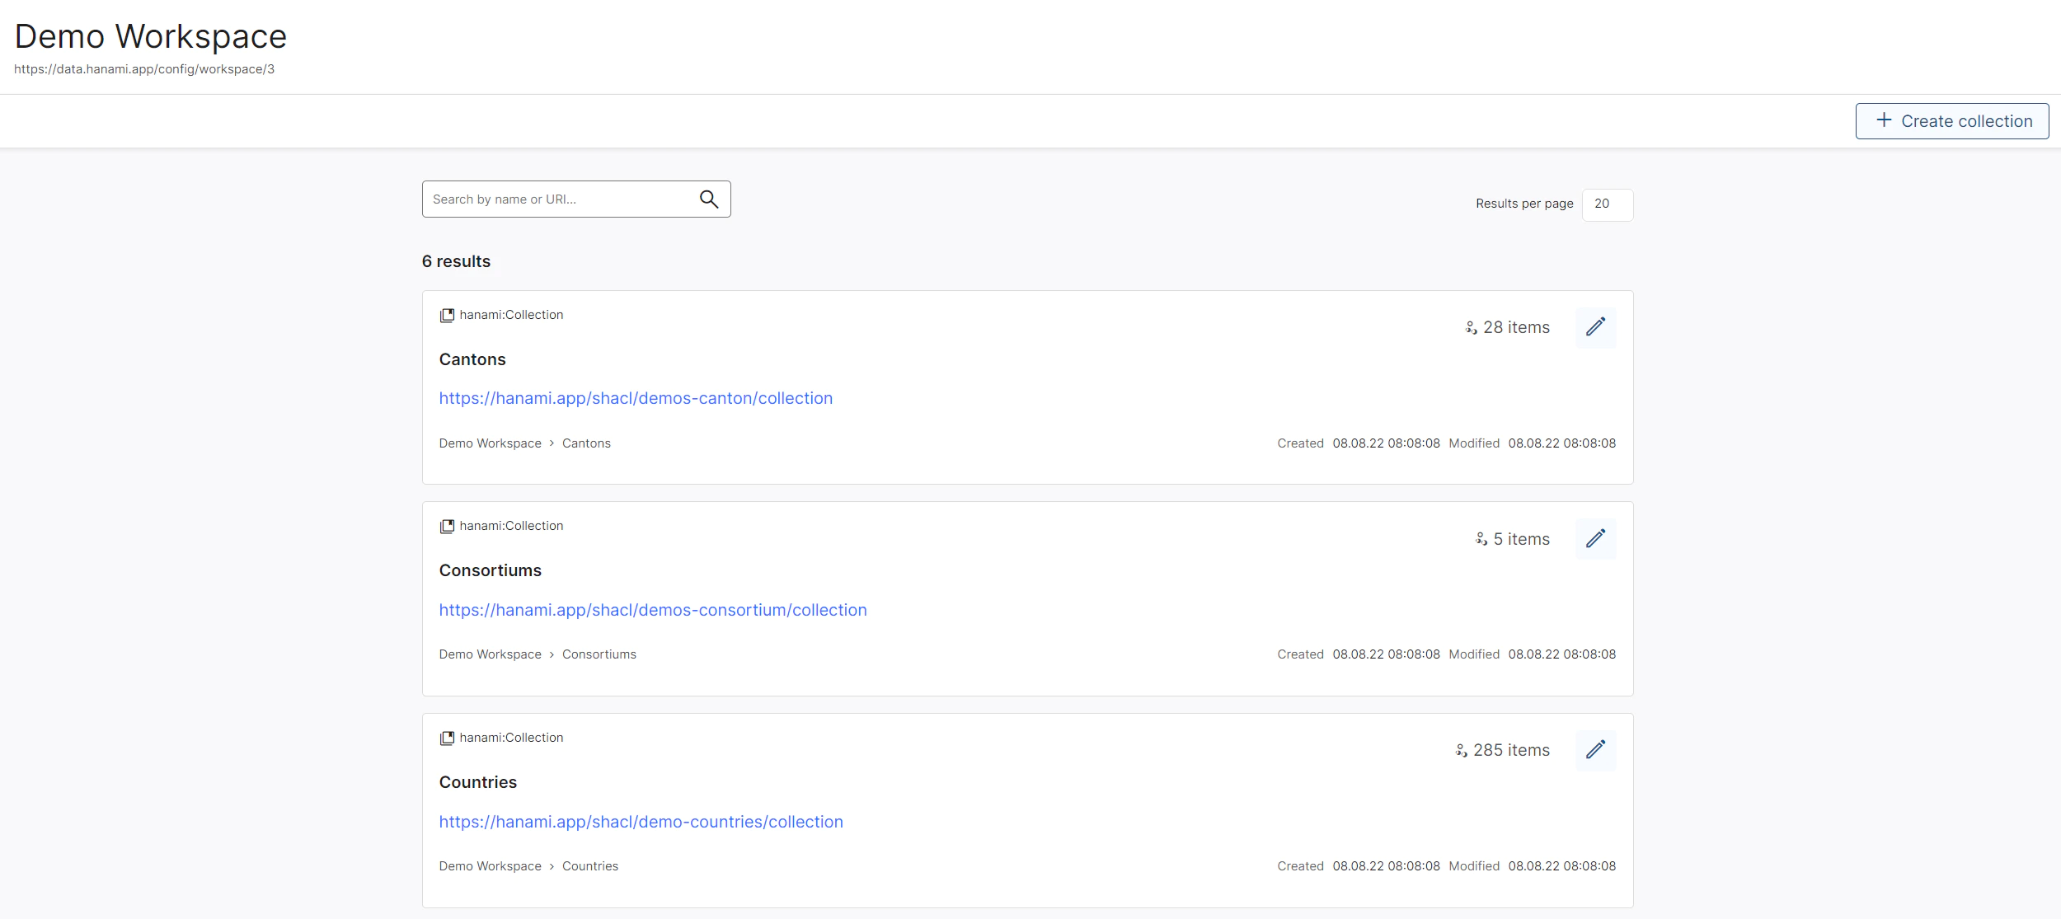The width and height of the screenshot is (2061, 919).
Task: Click the search magnifier icon
Action: 710,199
